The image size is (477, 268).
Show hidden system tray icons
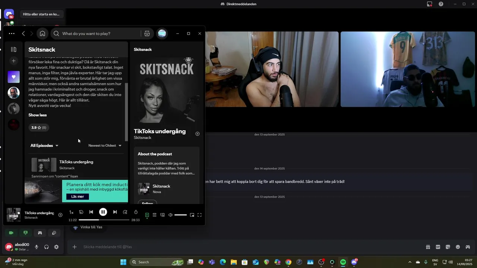click(410, 262)
